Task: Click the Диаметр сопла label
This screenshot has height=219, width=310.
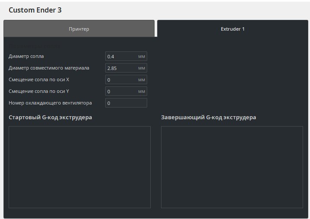Action: [x=26, y=56]
